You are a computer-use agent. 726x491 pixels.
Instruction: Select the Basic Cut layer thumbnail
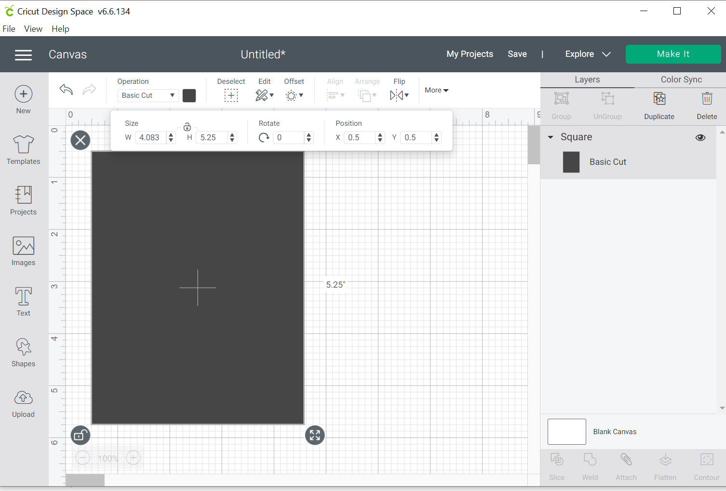(571, 162)
